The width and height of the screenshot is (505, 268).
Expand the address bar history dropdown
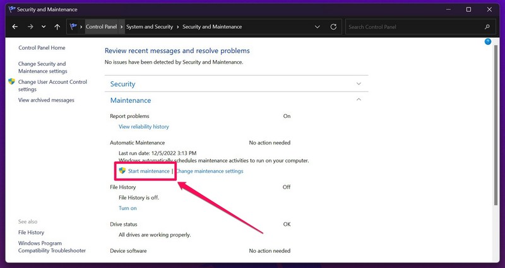coord(318,27)
